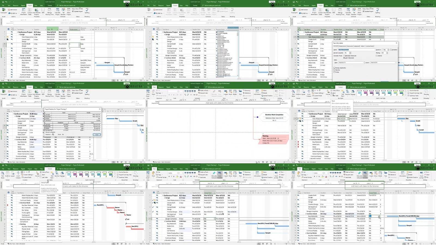
Task: Open Report ribbon tab in first top-left screenshot
Action: [23, 5]
